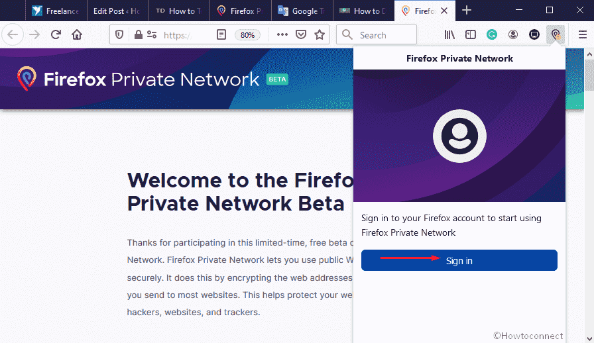The height and width of the screenshot is (343, 594).
Task: Open tracking protection shield icon
Action: click(119, 35)
